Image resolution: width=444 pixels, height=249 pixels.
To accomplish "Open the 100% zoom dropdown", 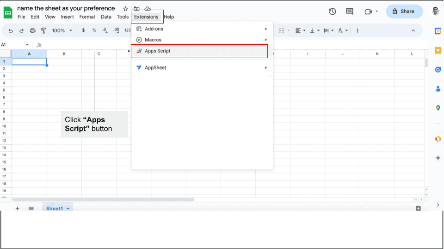I will [62, 30].
